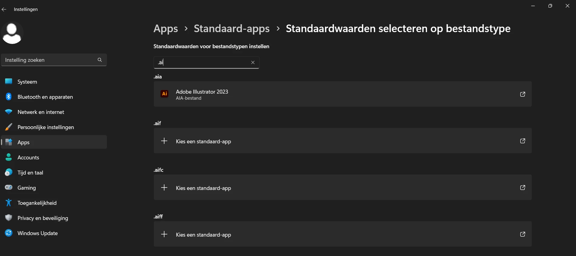
Task: Open Gaming settings
Action: point(54,188)
